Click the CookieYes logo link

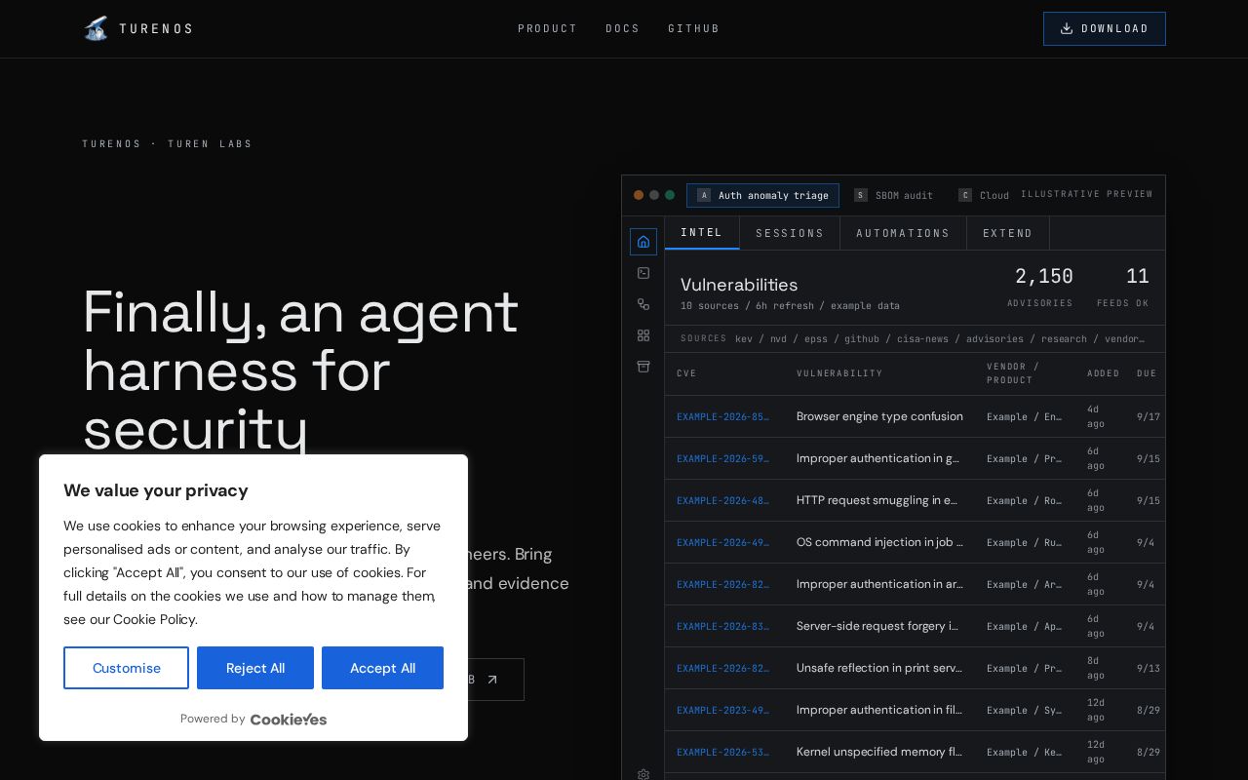pos(289,720)
